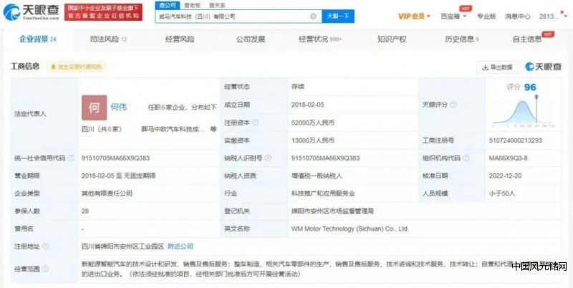Click the 纳税人资质 value 增值税一般纳税人
The image size is (573, 288).
317,176
